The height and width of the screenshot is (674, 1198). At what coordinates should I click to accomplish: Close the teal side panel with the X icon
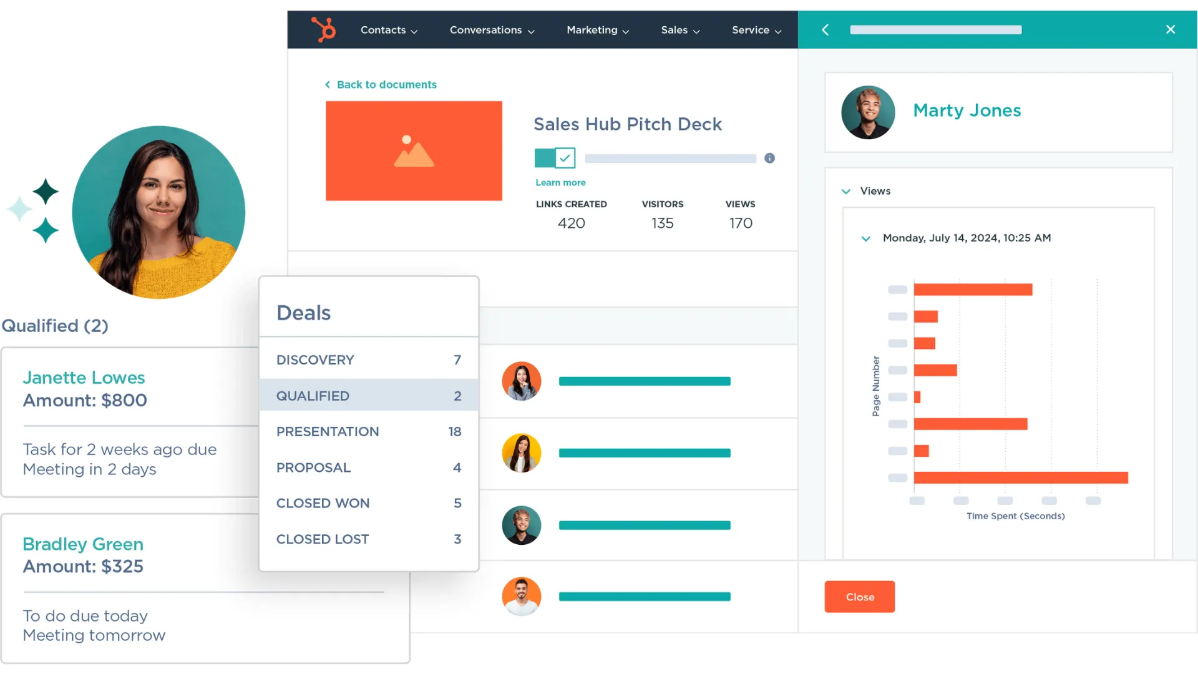1171,29
